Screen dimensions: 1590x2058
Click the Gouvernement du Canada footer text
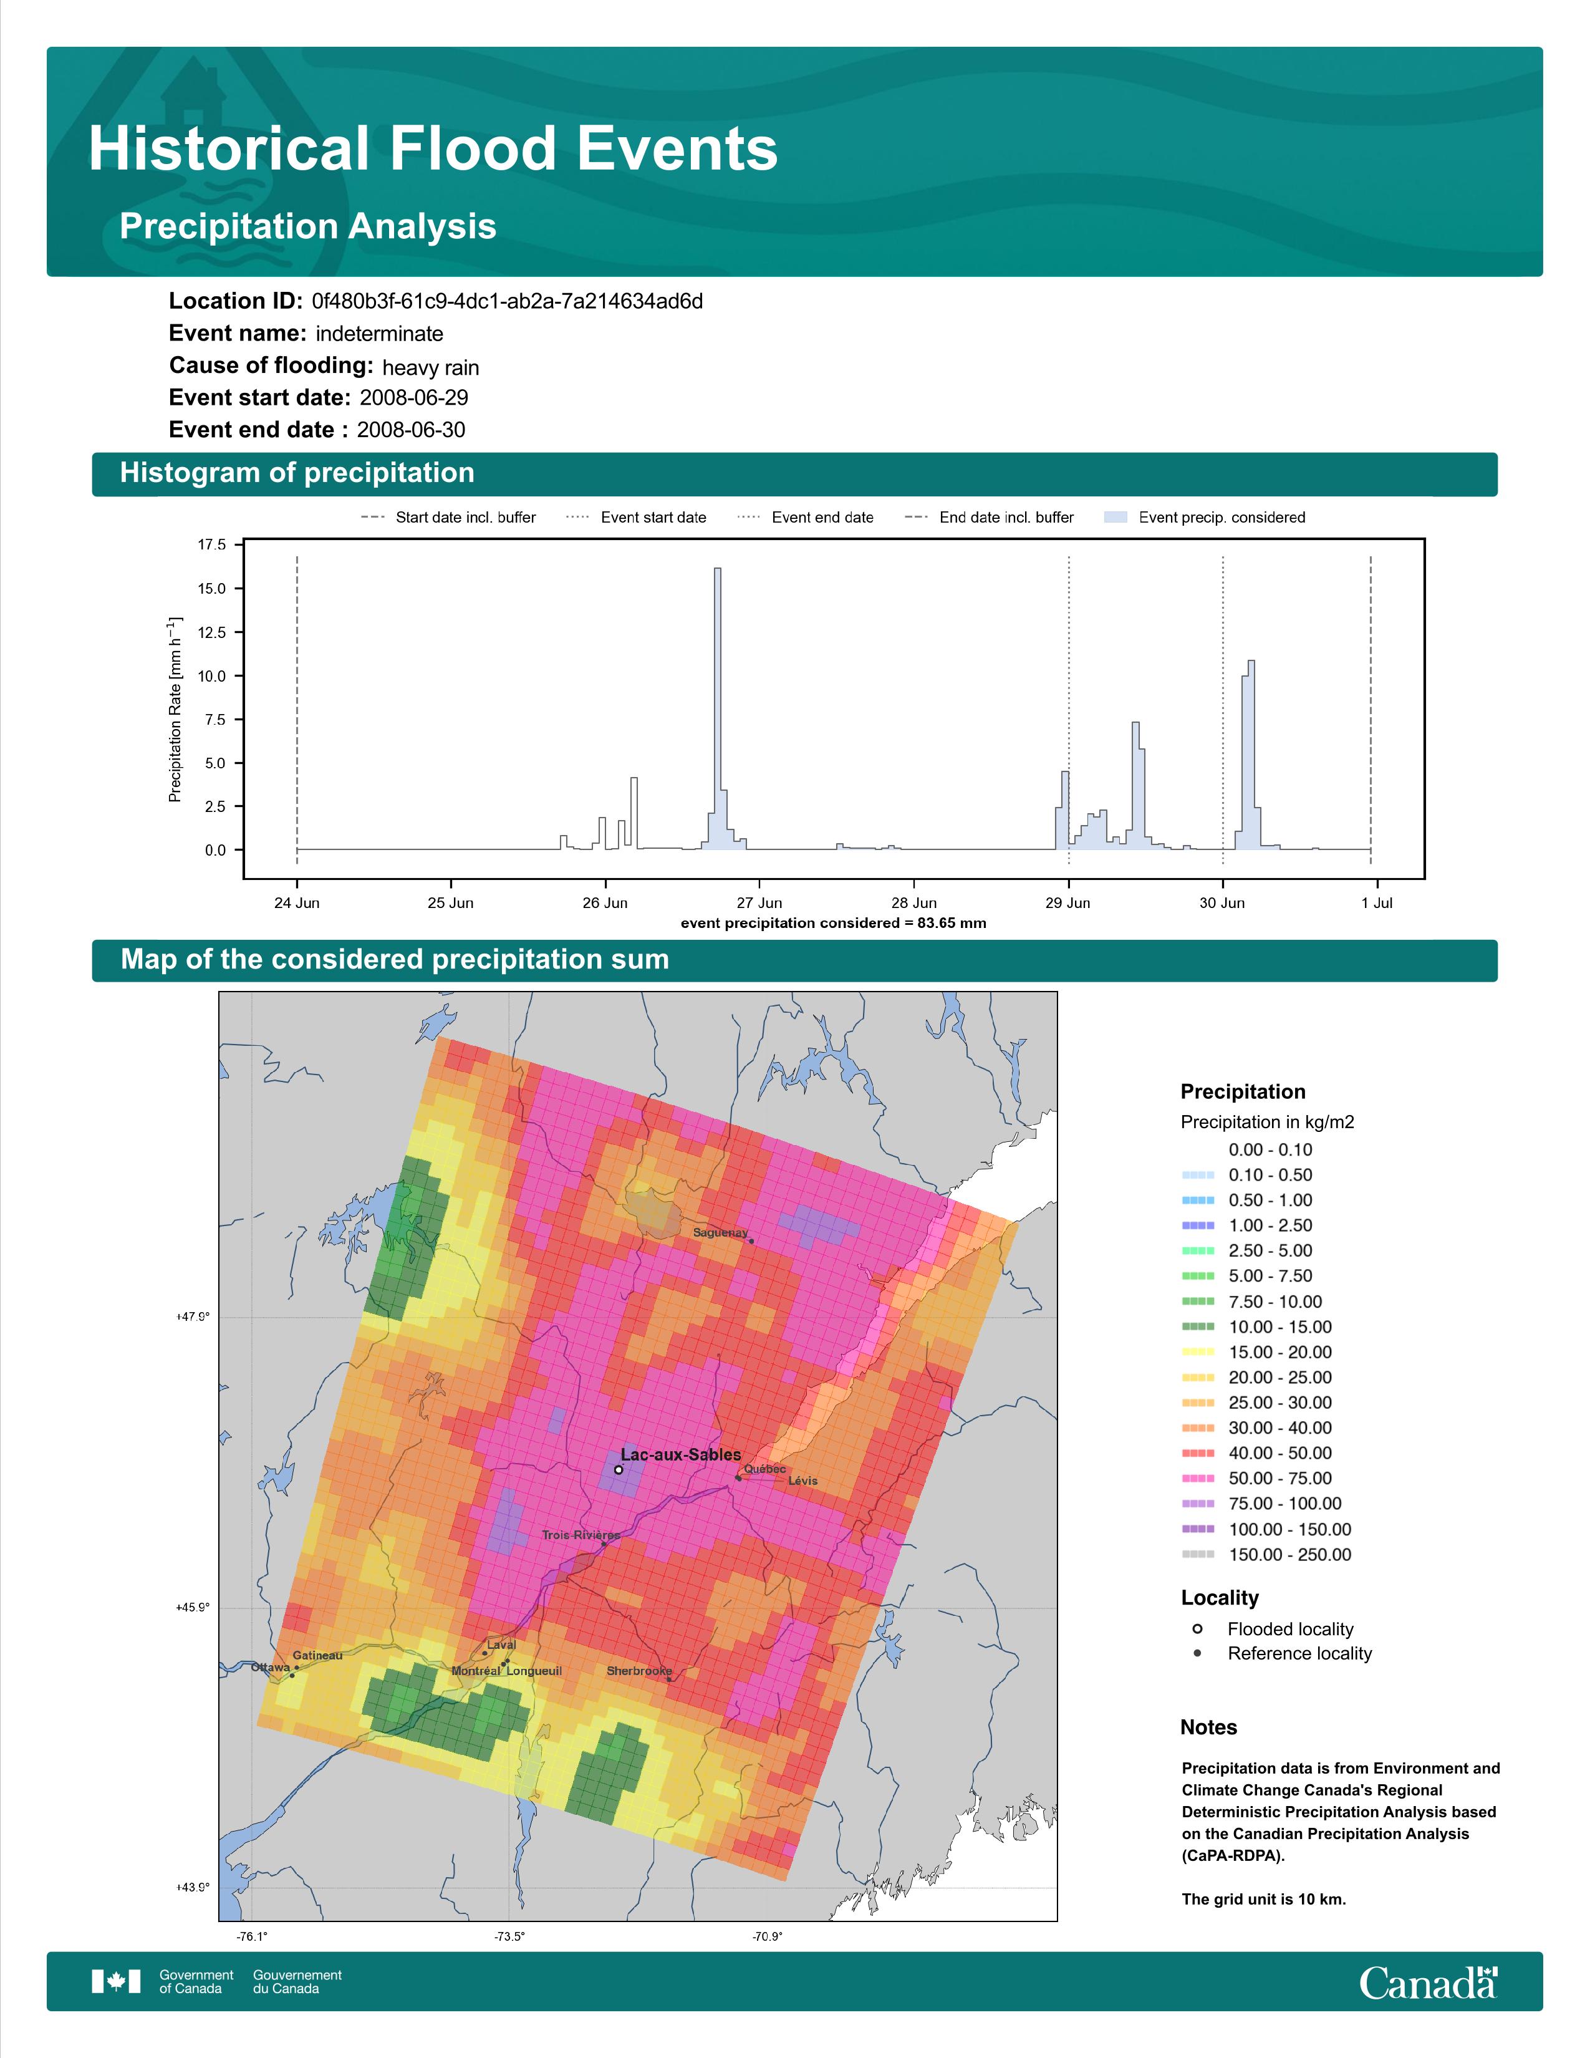coord(297,1982)
